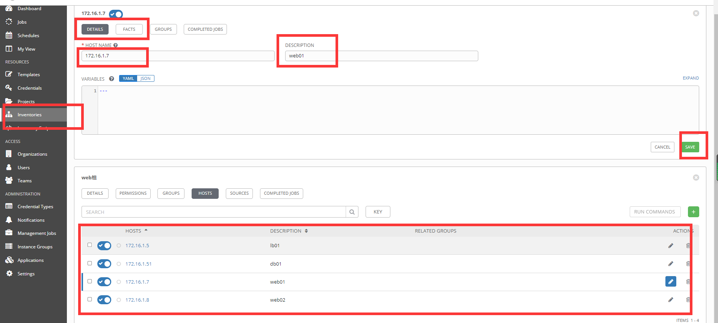The image size is (718, 323).
Task: Click the KEY button
Action: pyautogui.click(x=378, y=212)
